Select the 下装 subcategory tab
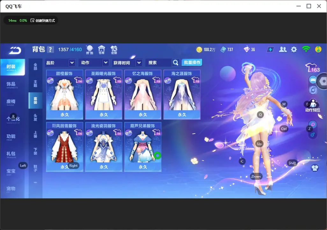This screenshot has width=327, height=230. pyautogui.click(x=35, y=151)
